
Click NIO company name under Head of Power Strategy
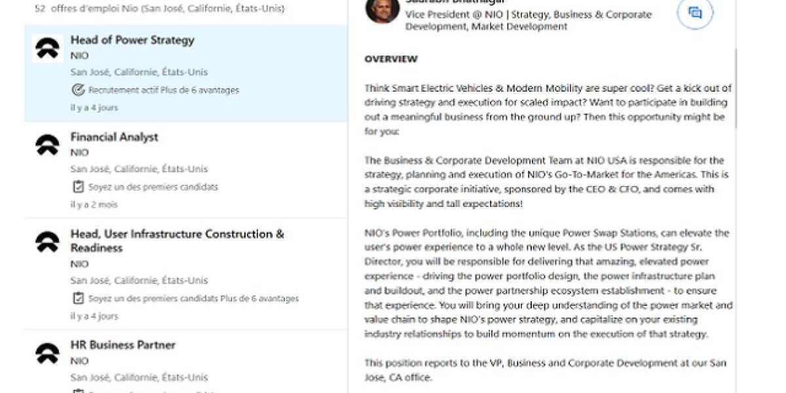tap(79, 56)
